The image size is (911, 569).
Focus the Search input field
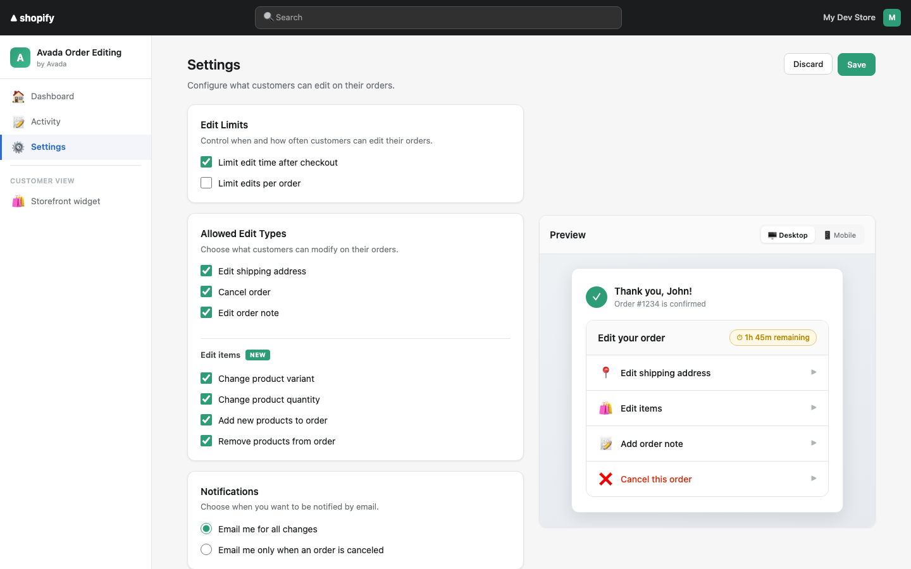click(438, 18)
